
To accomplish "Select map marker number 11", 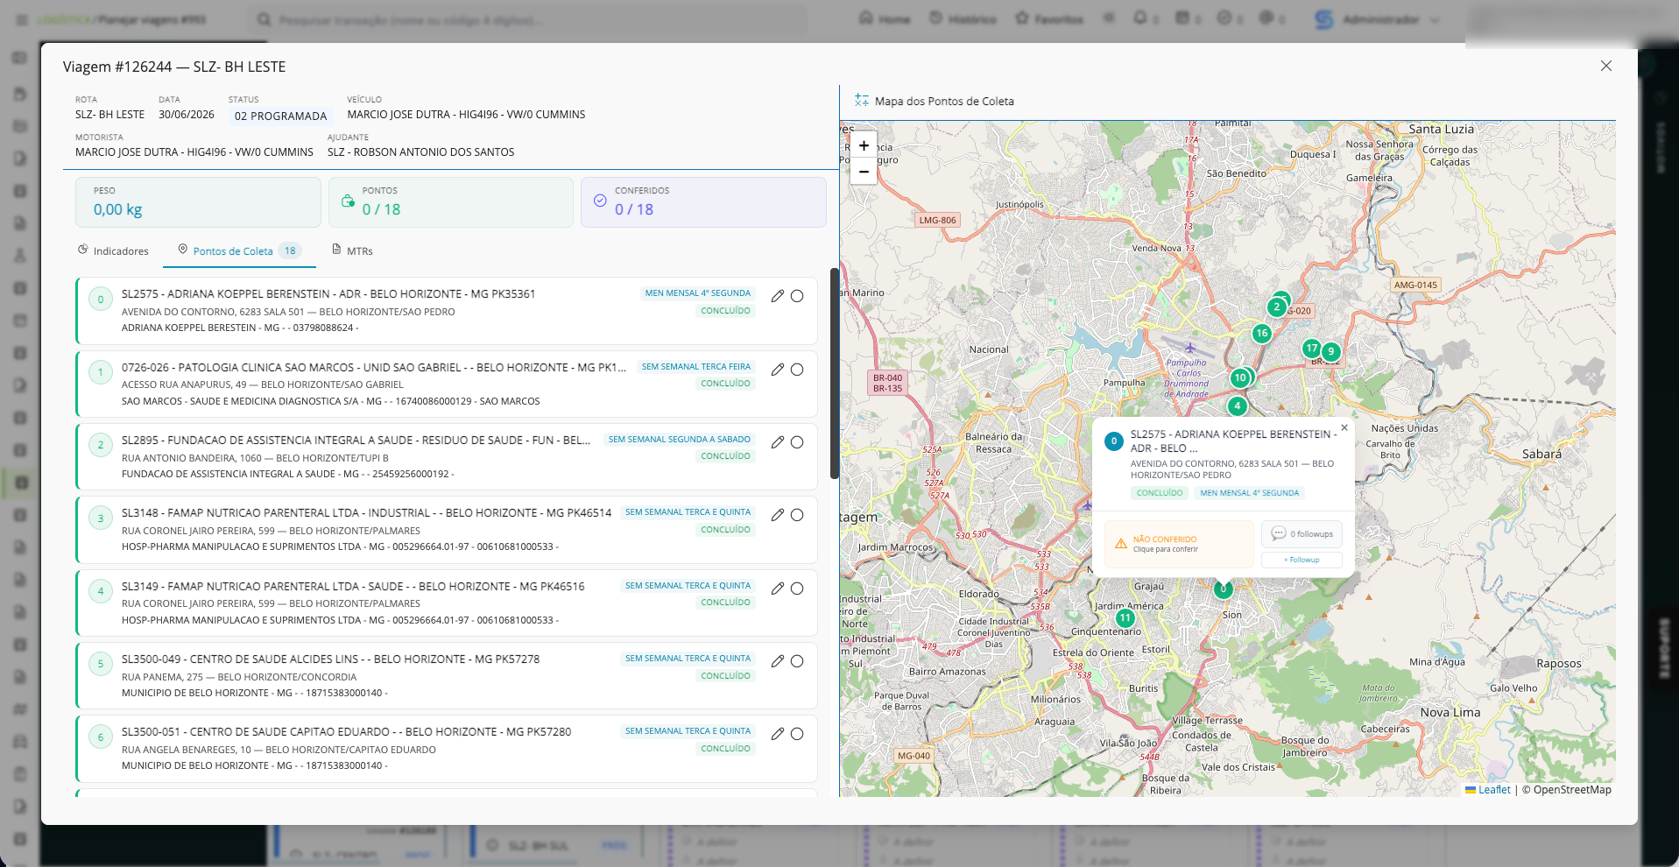I will [1125, 618].
